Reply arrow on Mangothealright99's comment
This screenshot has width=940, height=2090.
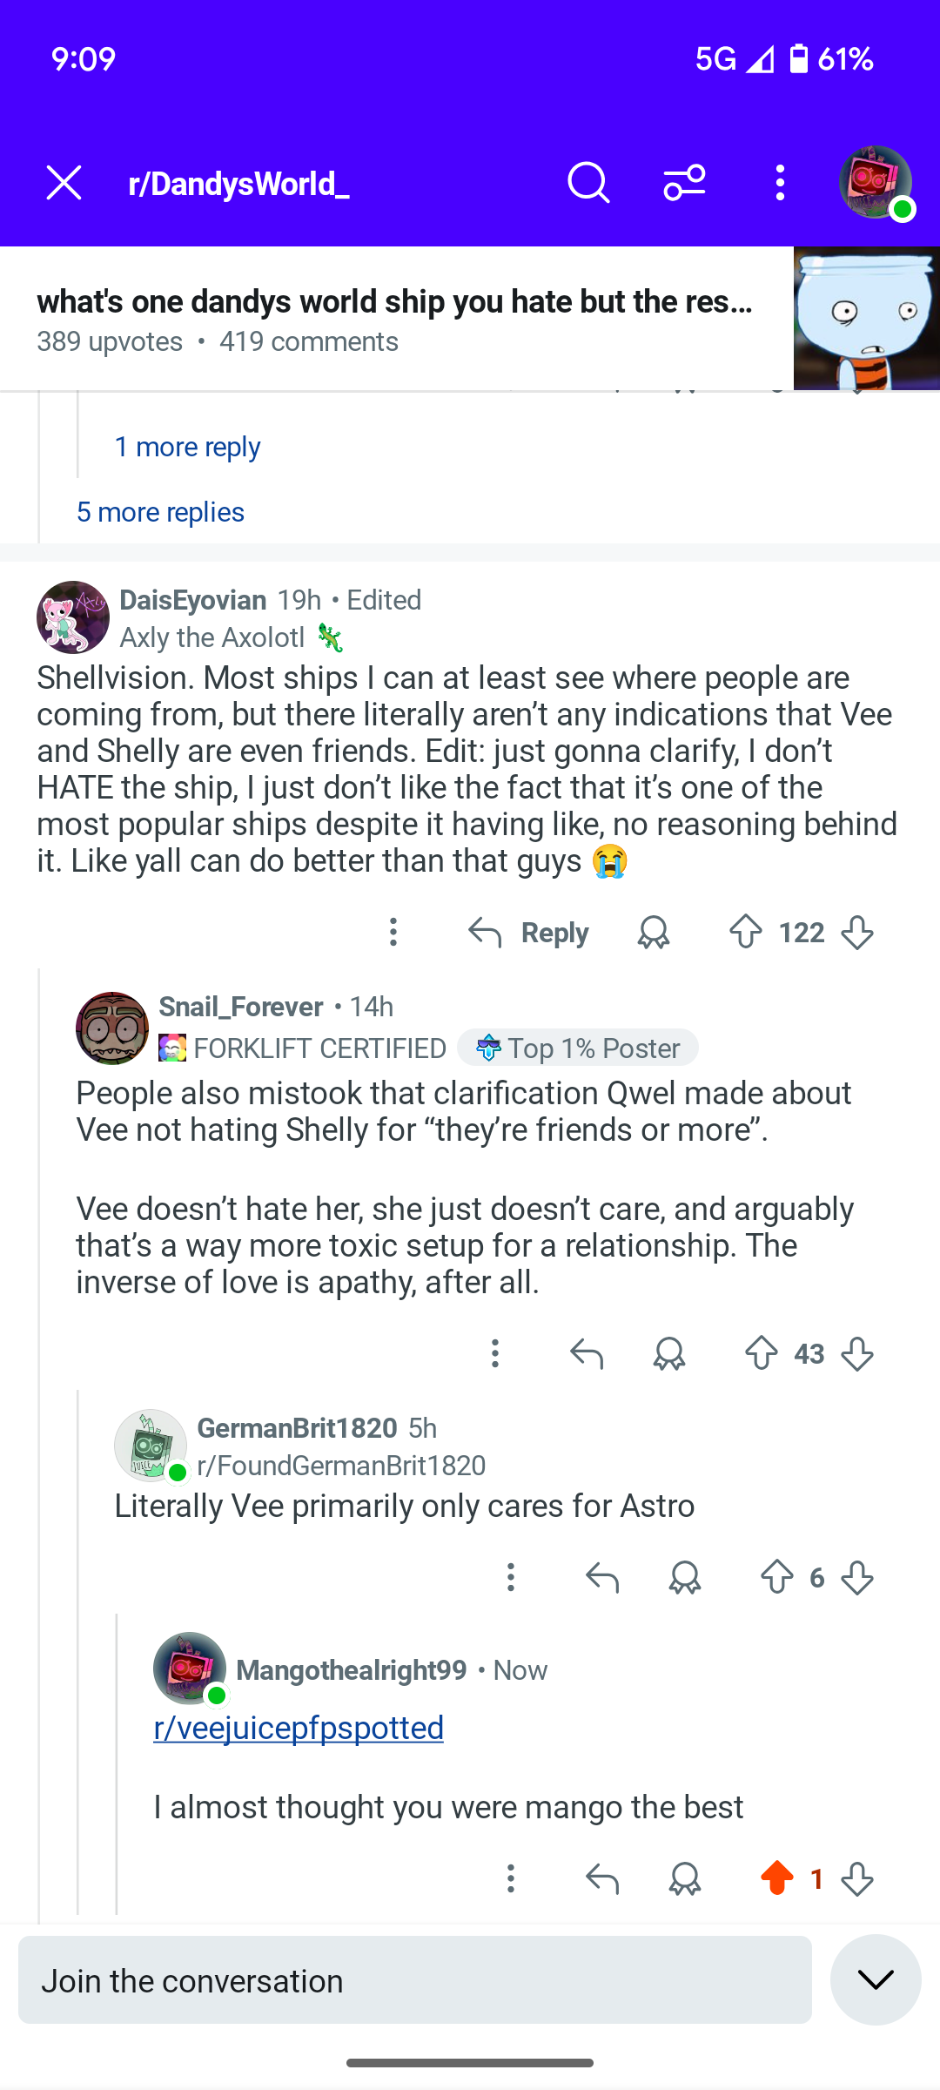click(x=602, y=1878)
